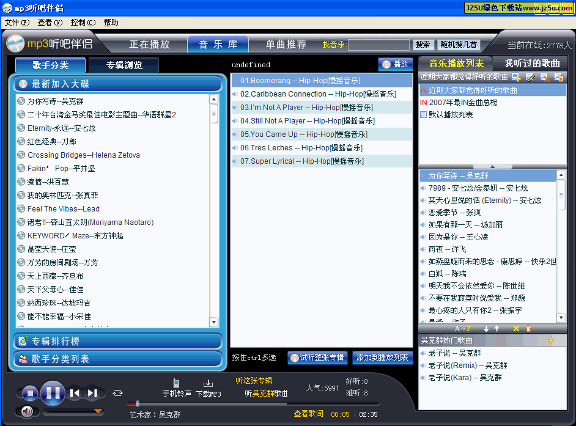576x426 pixels.
Task: Click the mp3听吧伴侣 CD logo icon
Action: [15, 44]
